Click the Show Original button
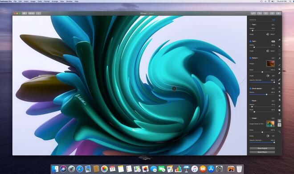Image resolution: width=294 pixels, height=174 pixels. coord(262,148)
